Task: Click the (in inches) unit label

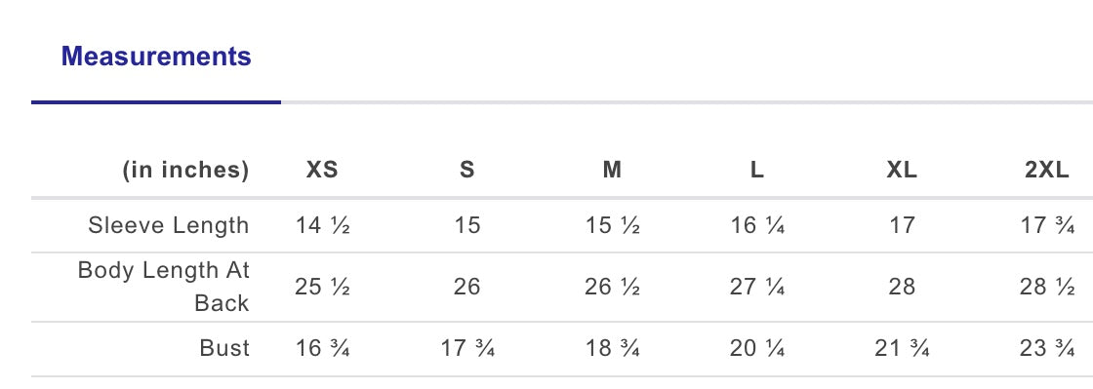Action: click(x=186, y=171)
